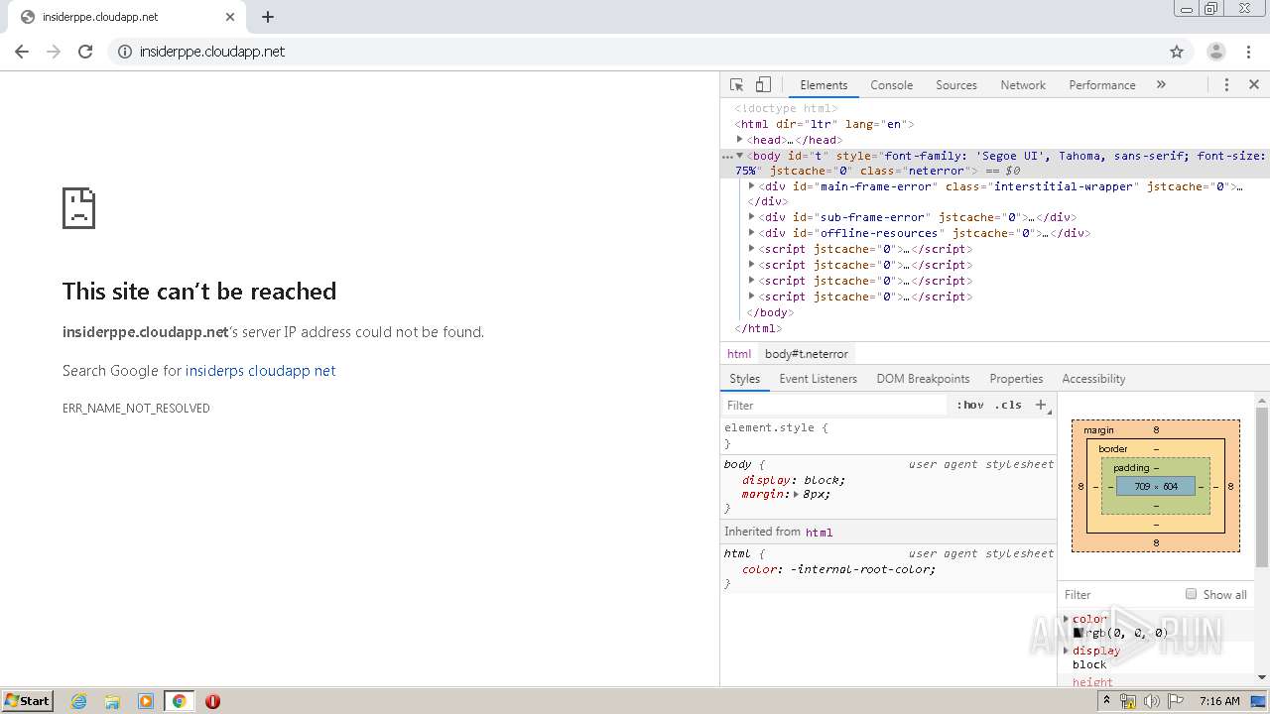The height and width of the screenshot is (714, 1270).
Task: Select the 709 × 604 content box
Action: [1156, 486]
